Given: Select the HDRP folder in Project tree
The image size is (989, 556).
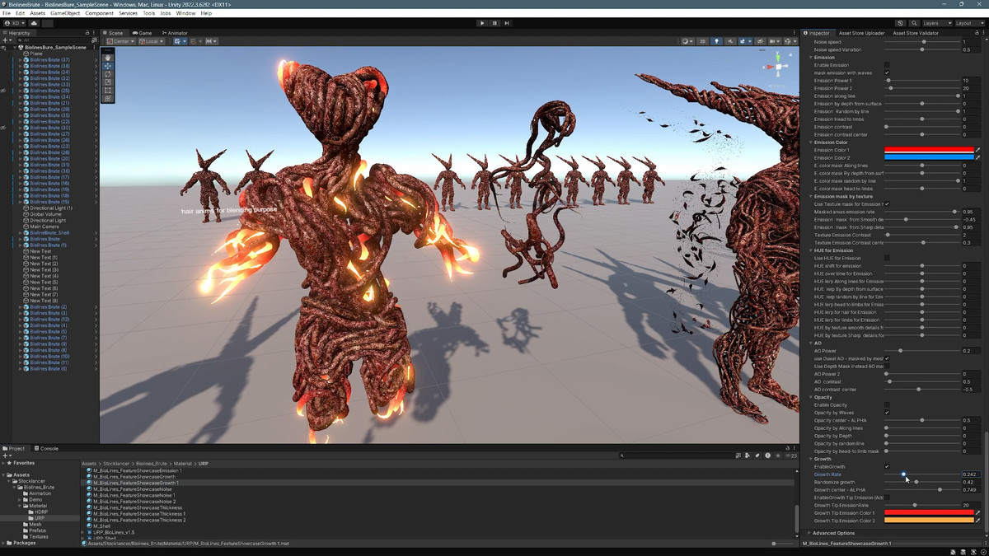Looking at the screenshot, I should click(40, 512).
